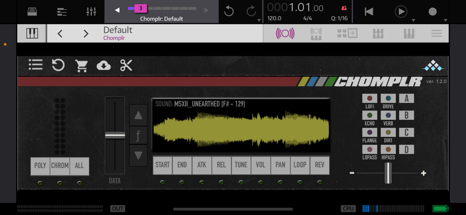
Task: Show the keyboard piano icon
Action: pos(32,33)
